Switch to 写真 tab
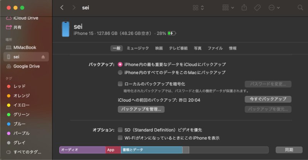Viewport: 308px width, 160px height. click(198, 48)
